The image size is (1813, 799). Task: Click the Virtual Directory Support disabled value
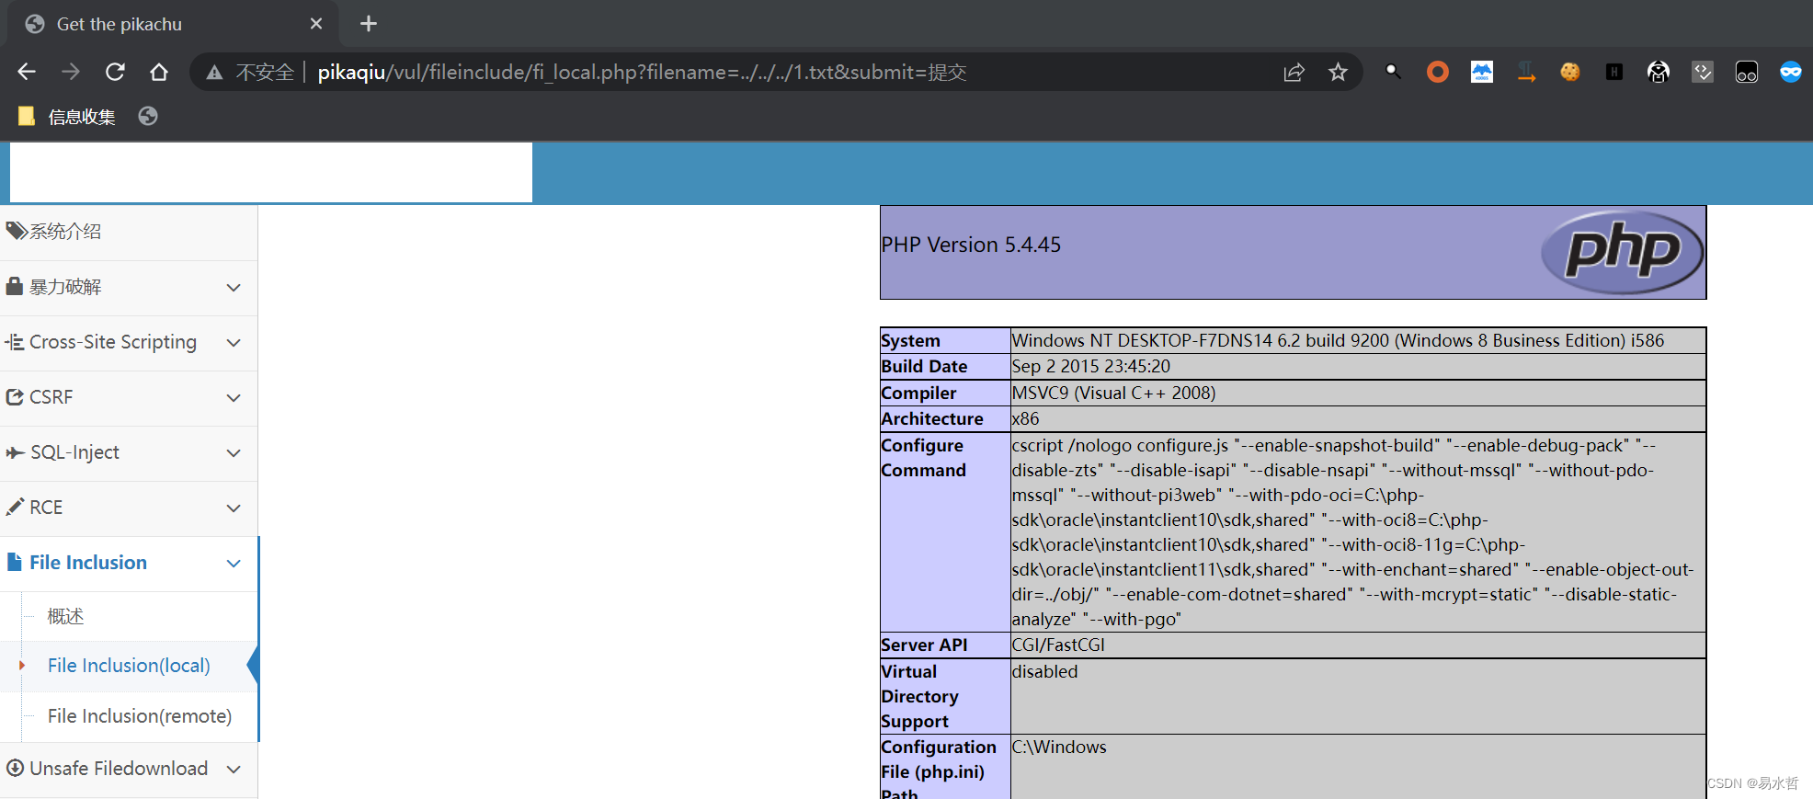(x=1044, y=671)
